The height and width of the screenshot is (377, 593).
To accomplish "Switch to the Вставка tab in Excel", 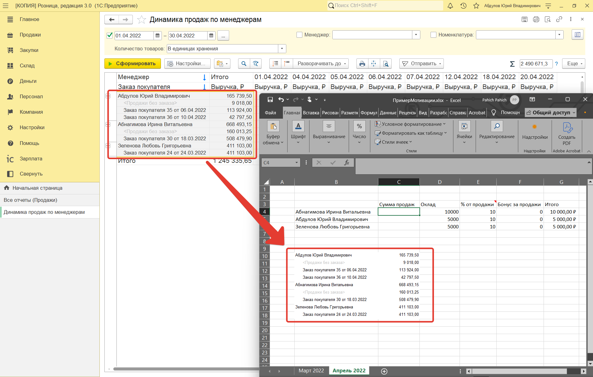I will (311, 113).
